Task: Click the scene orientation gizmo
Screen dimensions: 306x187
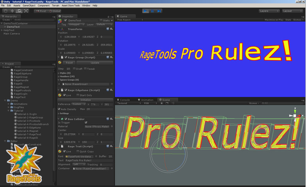Action: coord(295,115)
